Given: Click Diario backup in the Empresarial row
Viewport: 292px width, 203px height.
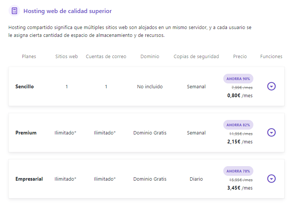Looking at the screenshot, I should tap(196, 179).
